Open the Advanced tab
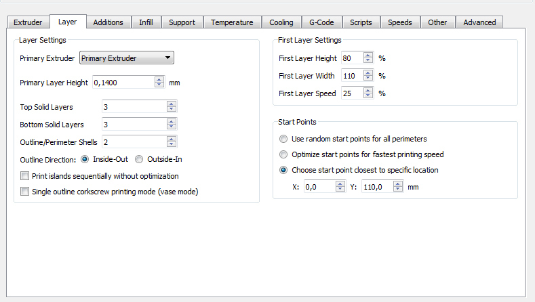This screenshot has width=535, height=302. pos(479,22)
